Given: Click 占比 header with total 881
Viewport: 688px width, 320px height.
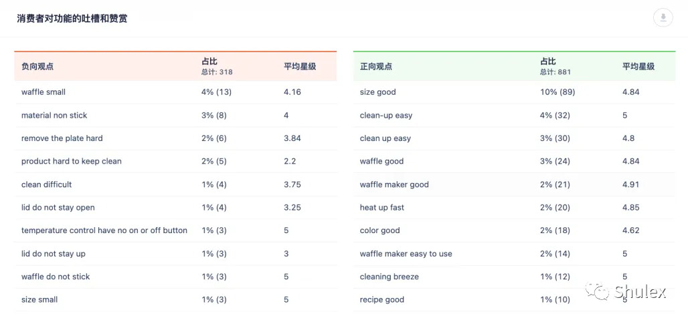Looking at the screenshot, I should (x=555, y=67).
